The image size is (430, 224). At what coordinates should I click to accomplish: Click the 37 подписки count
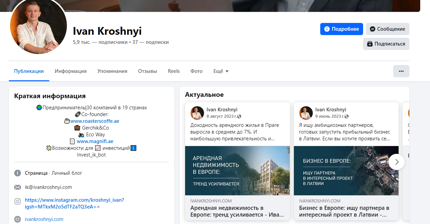point(151,42)
